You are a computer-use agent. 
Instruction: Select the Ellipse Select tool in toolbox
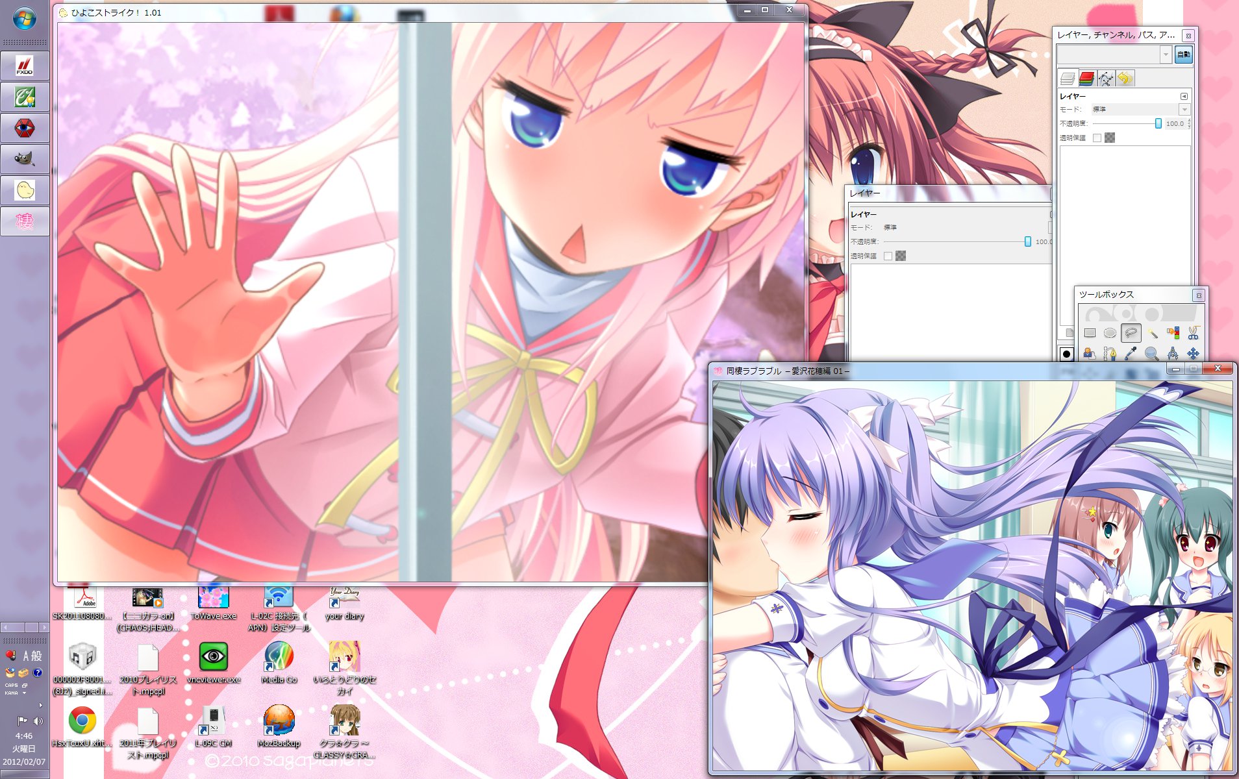pyautogui.click(x=1110, y=333)
